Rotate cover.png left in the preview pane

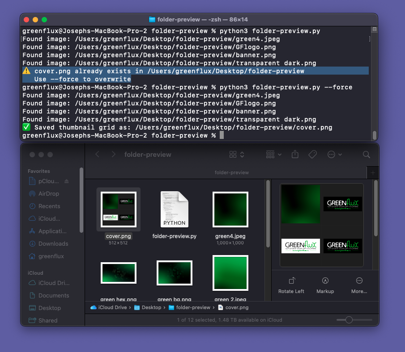click(x=291, y=286)
